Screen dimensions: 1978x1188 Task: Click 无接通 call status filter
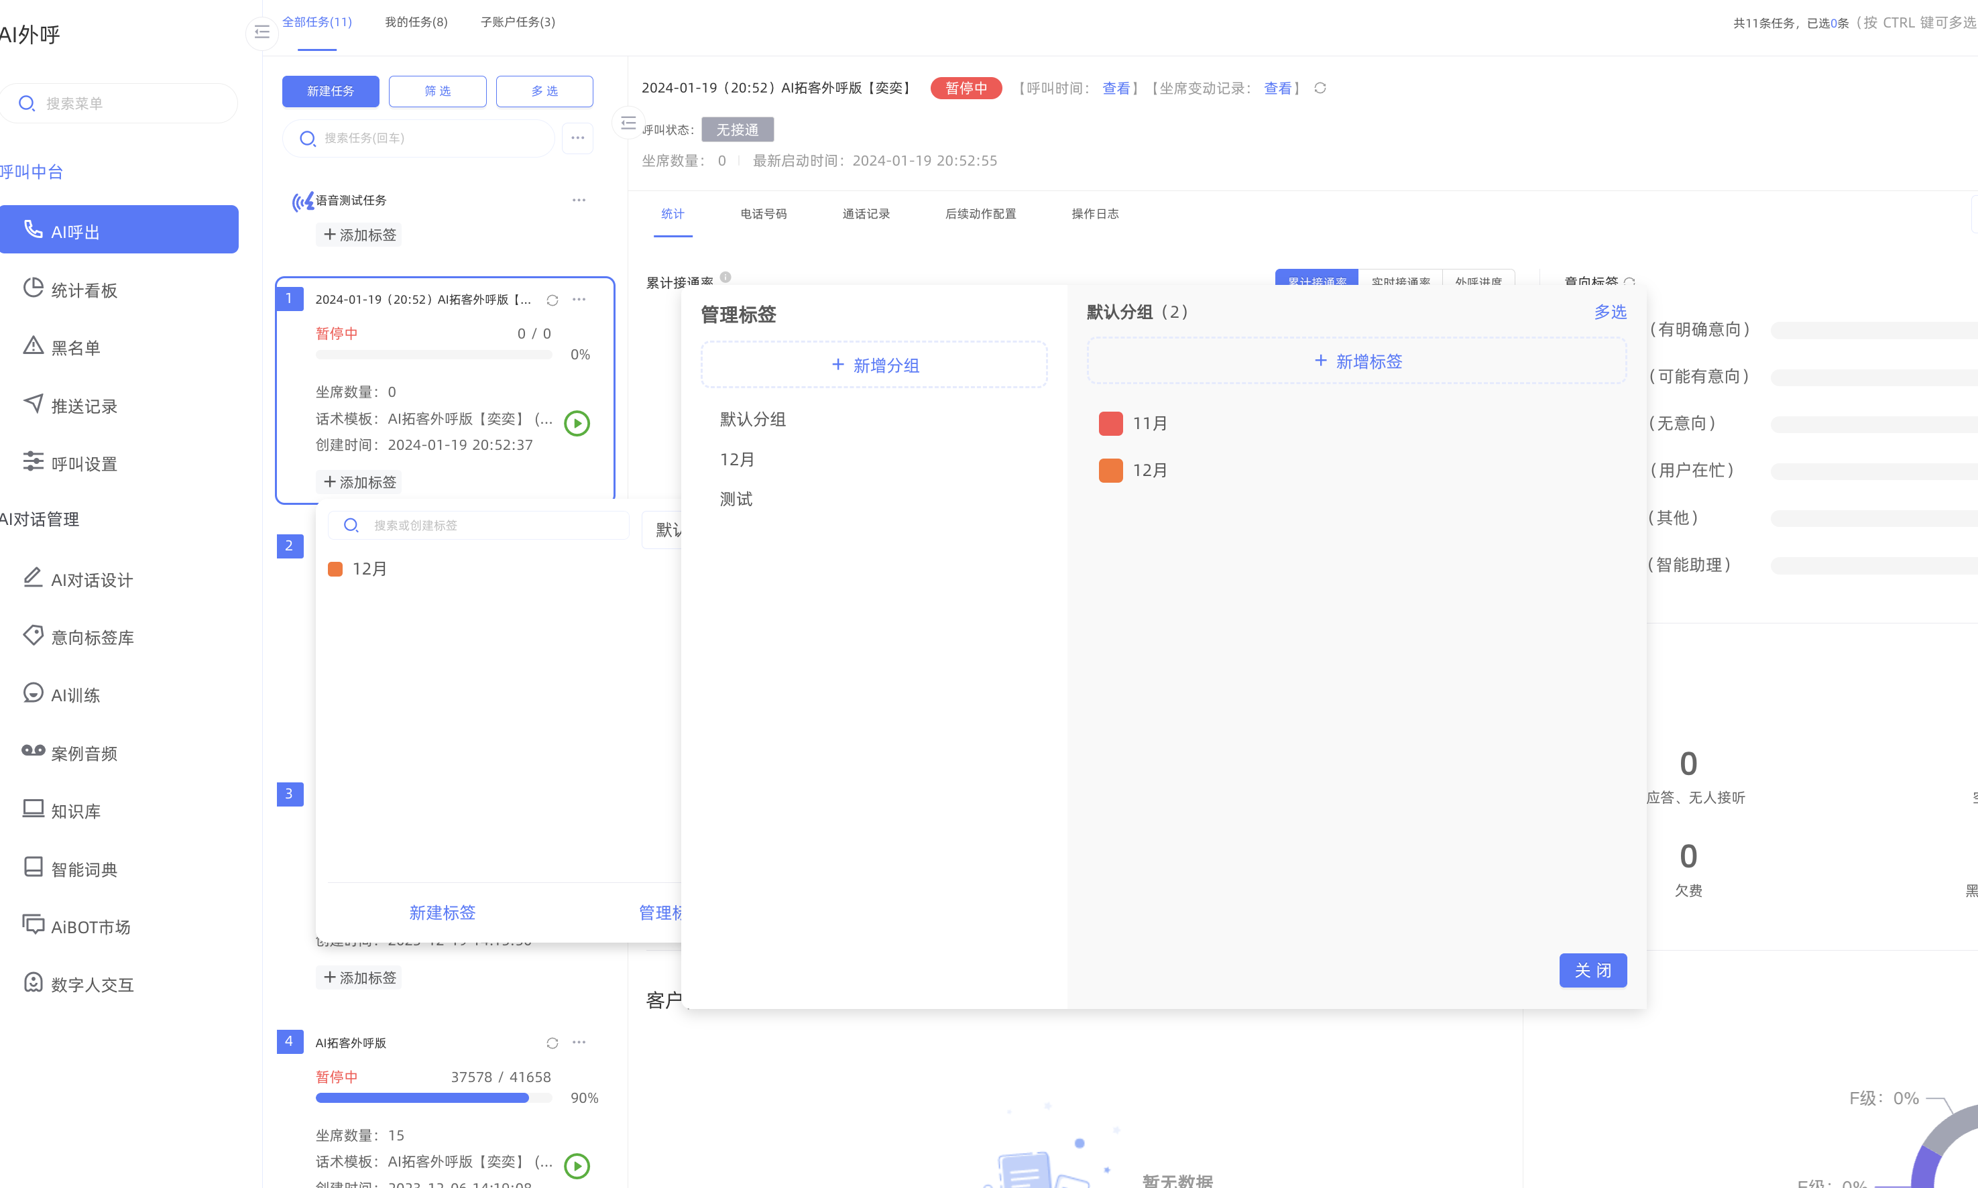point(738,129)
